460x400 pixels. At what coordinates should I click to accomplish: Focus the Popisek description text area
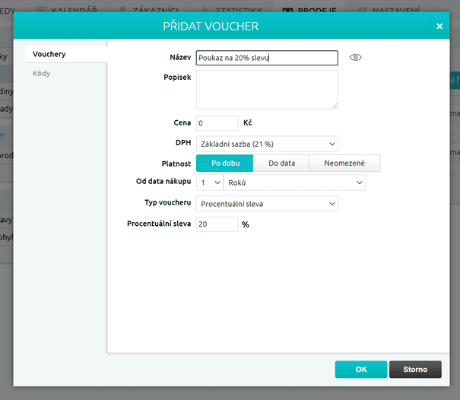[x=266, y=90]
